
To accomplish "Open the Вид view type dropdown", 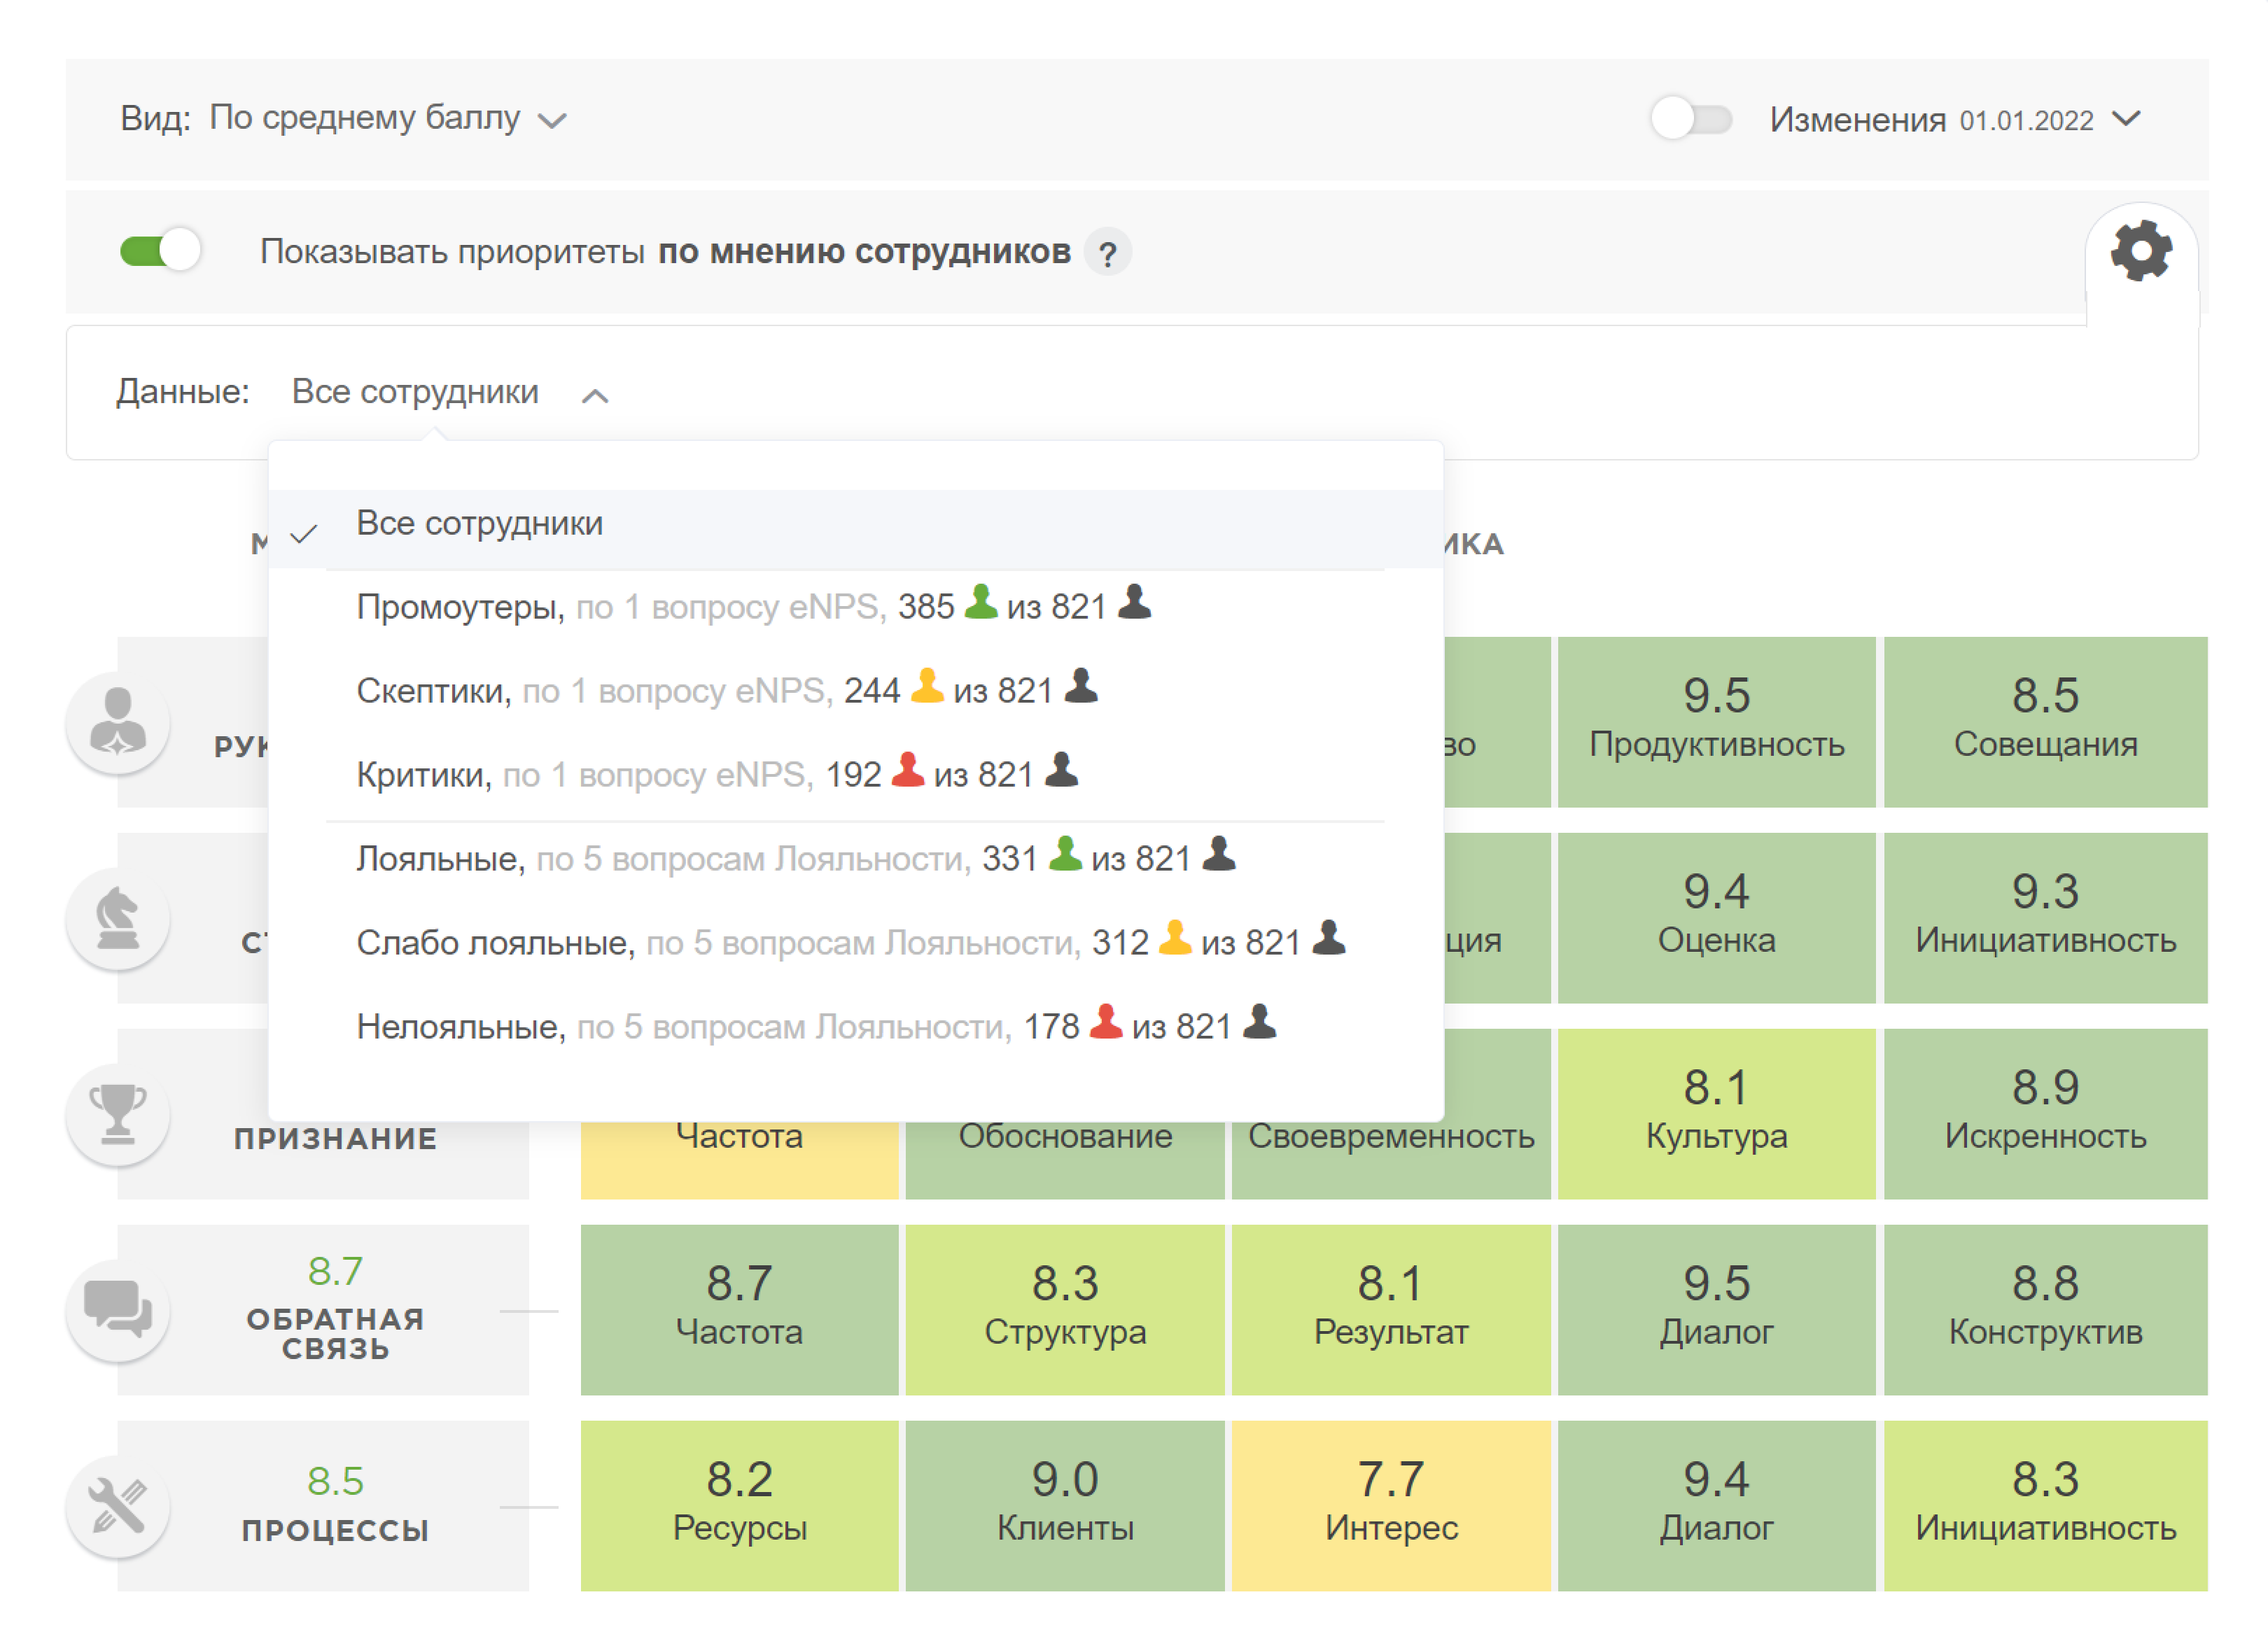I will 388,119.
